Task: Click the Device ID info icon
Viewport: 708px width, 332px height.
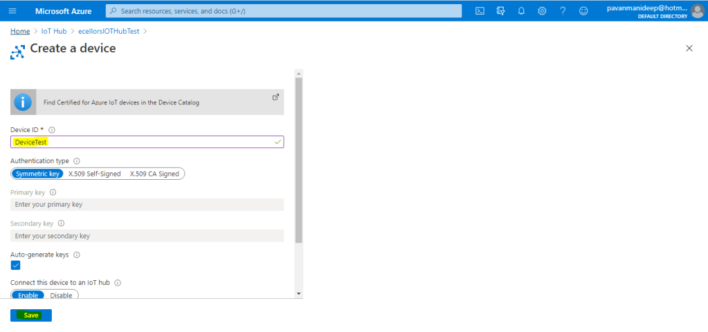Action: point(52,129)
